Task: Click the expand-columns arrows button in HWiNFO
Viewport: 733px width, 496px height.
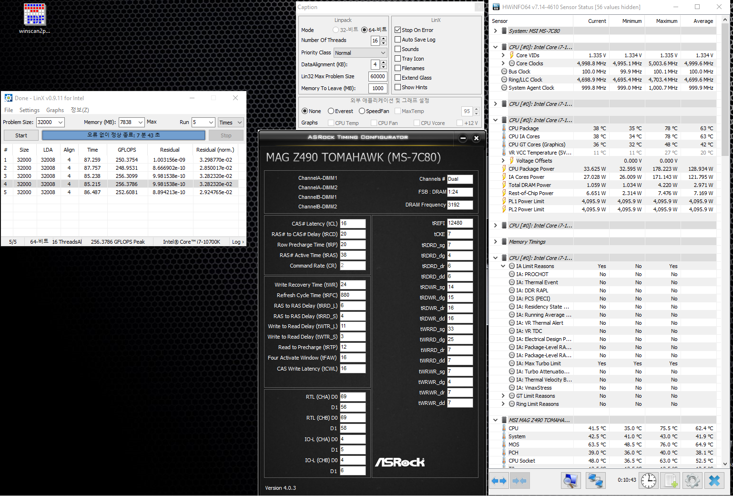Action: click(499, 481)
